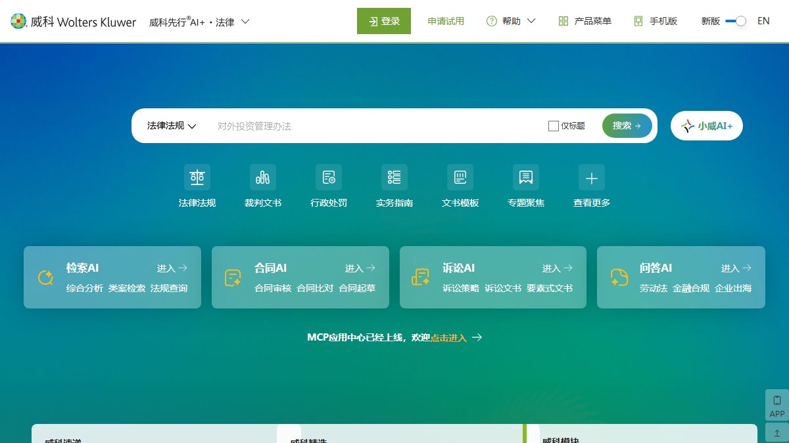The height and width of the screenshot is (443, 789).
Task: Open 合同比对 under 合同AI
Action: (315, 288)
